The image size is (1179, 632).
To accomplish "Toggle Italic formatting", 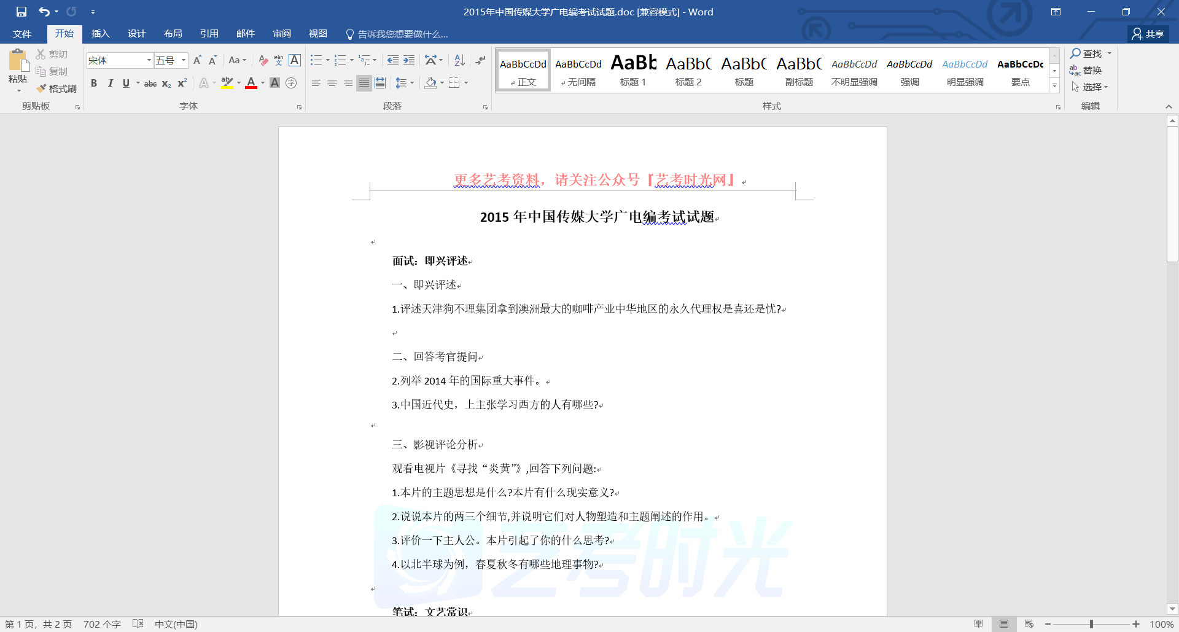I will [110, 83].
